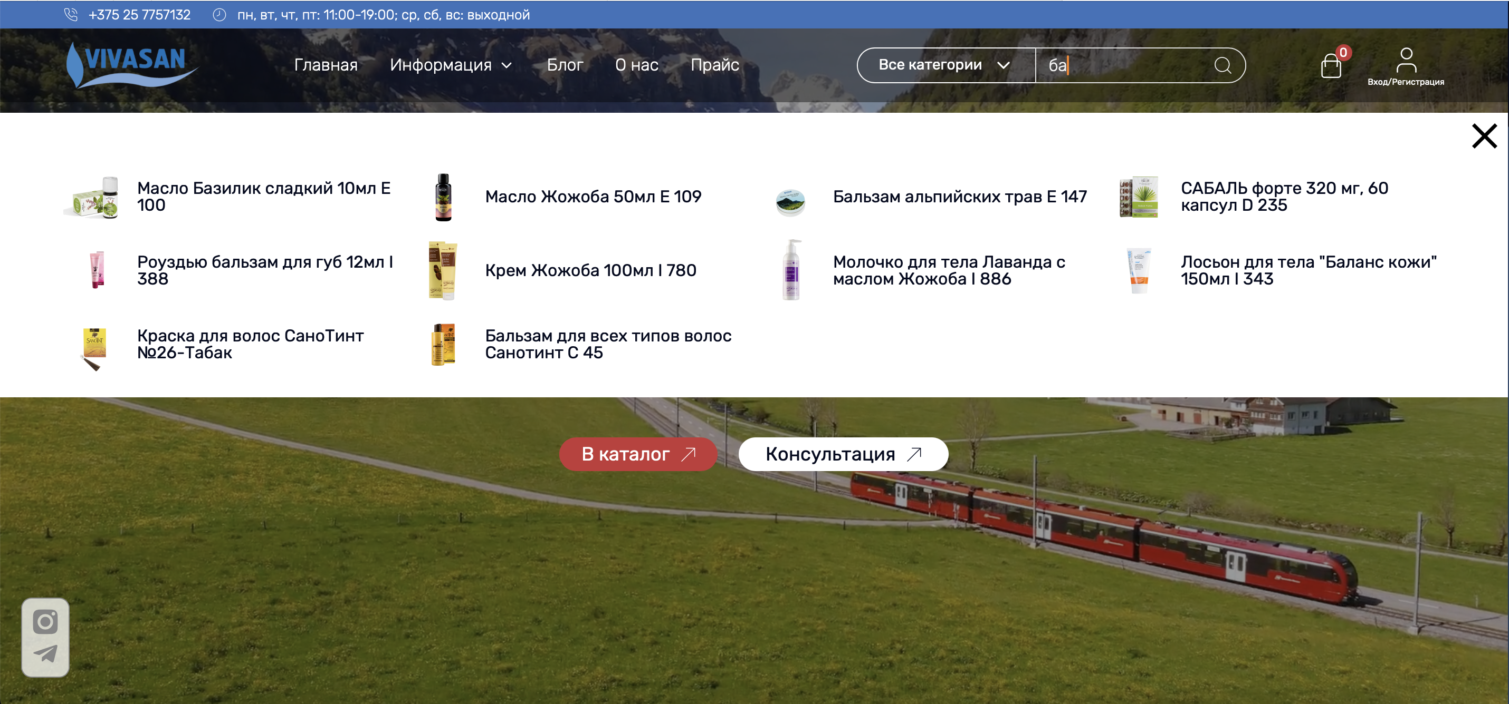Open the Блог menu item

tap(565, 65)
